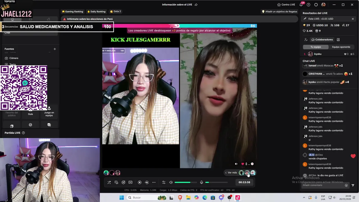Click the guest stream's plus icon
The width and height of the screenshot is (359, 202).
(252, 164)
